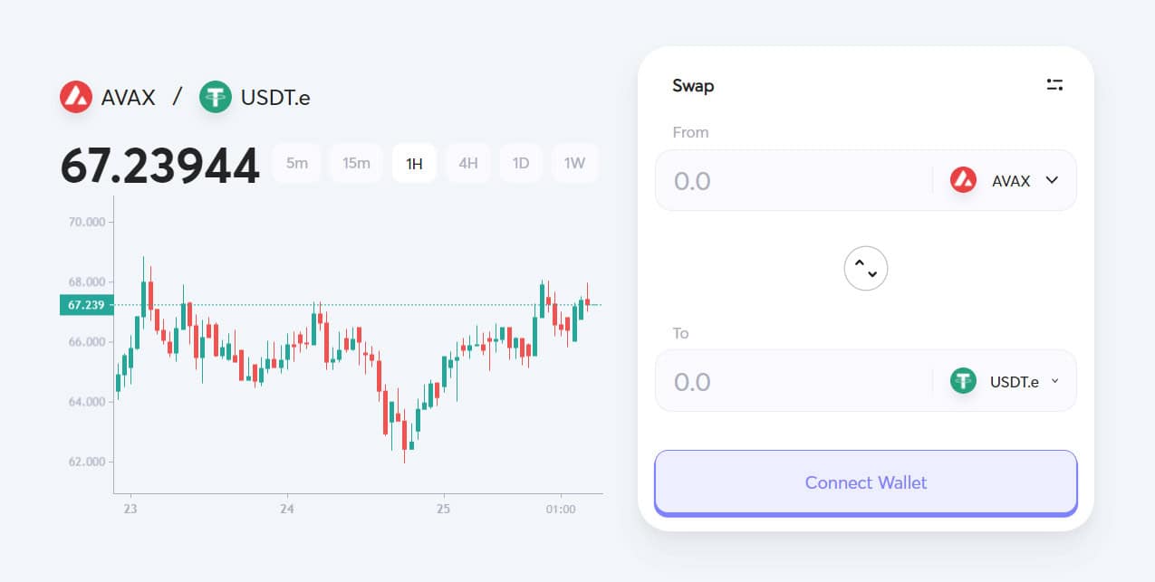Open swap settings via the sliders icon
The width and height of the screenshot is (1155, 582).
pos(1054,84)
